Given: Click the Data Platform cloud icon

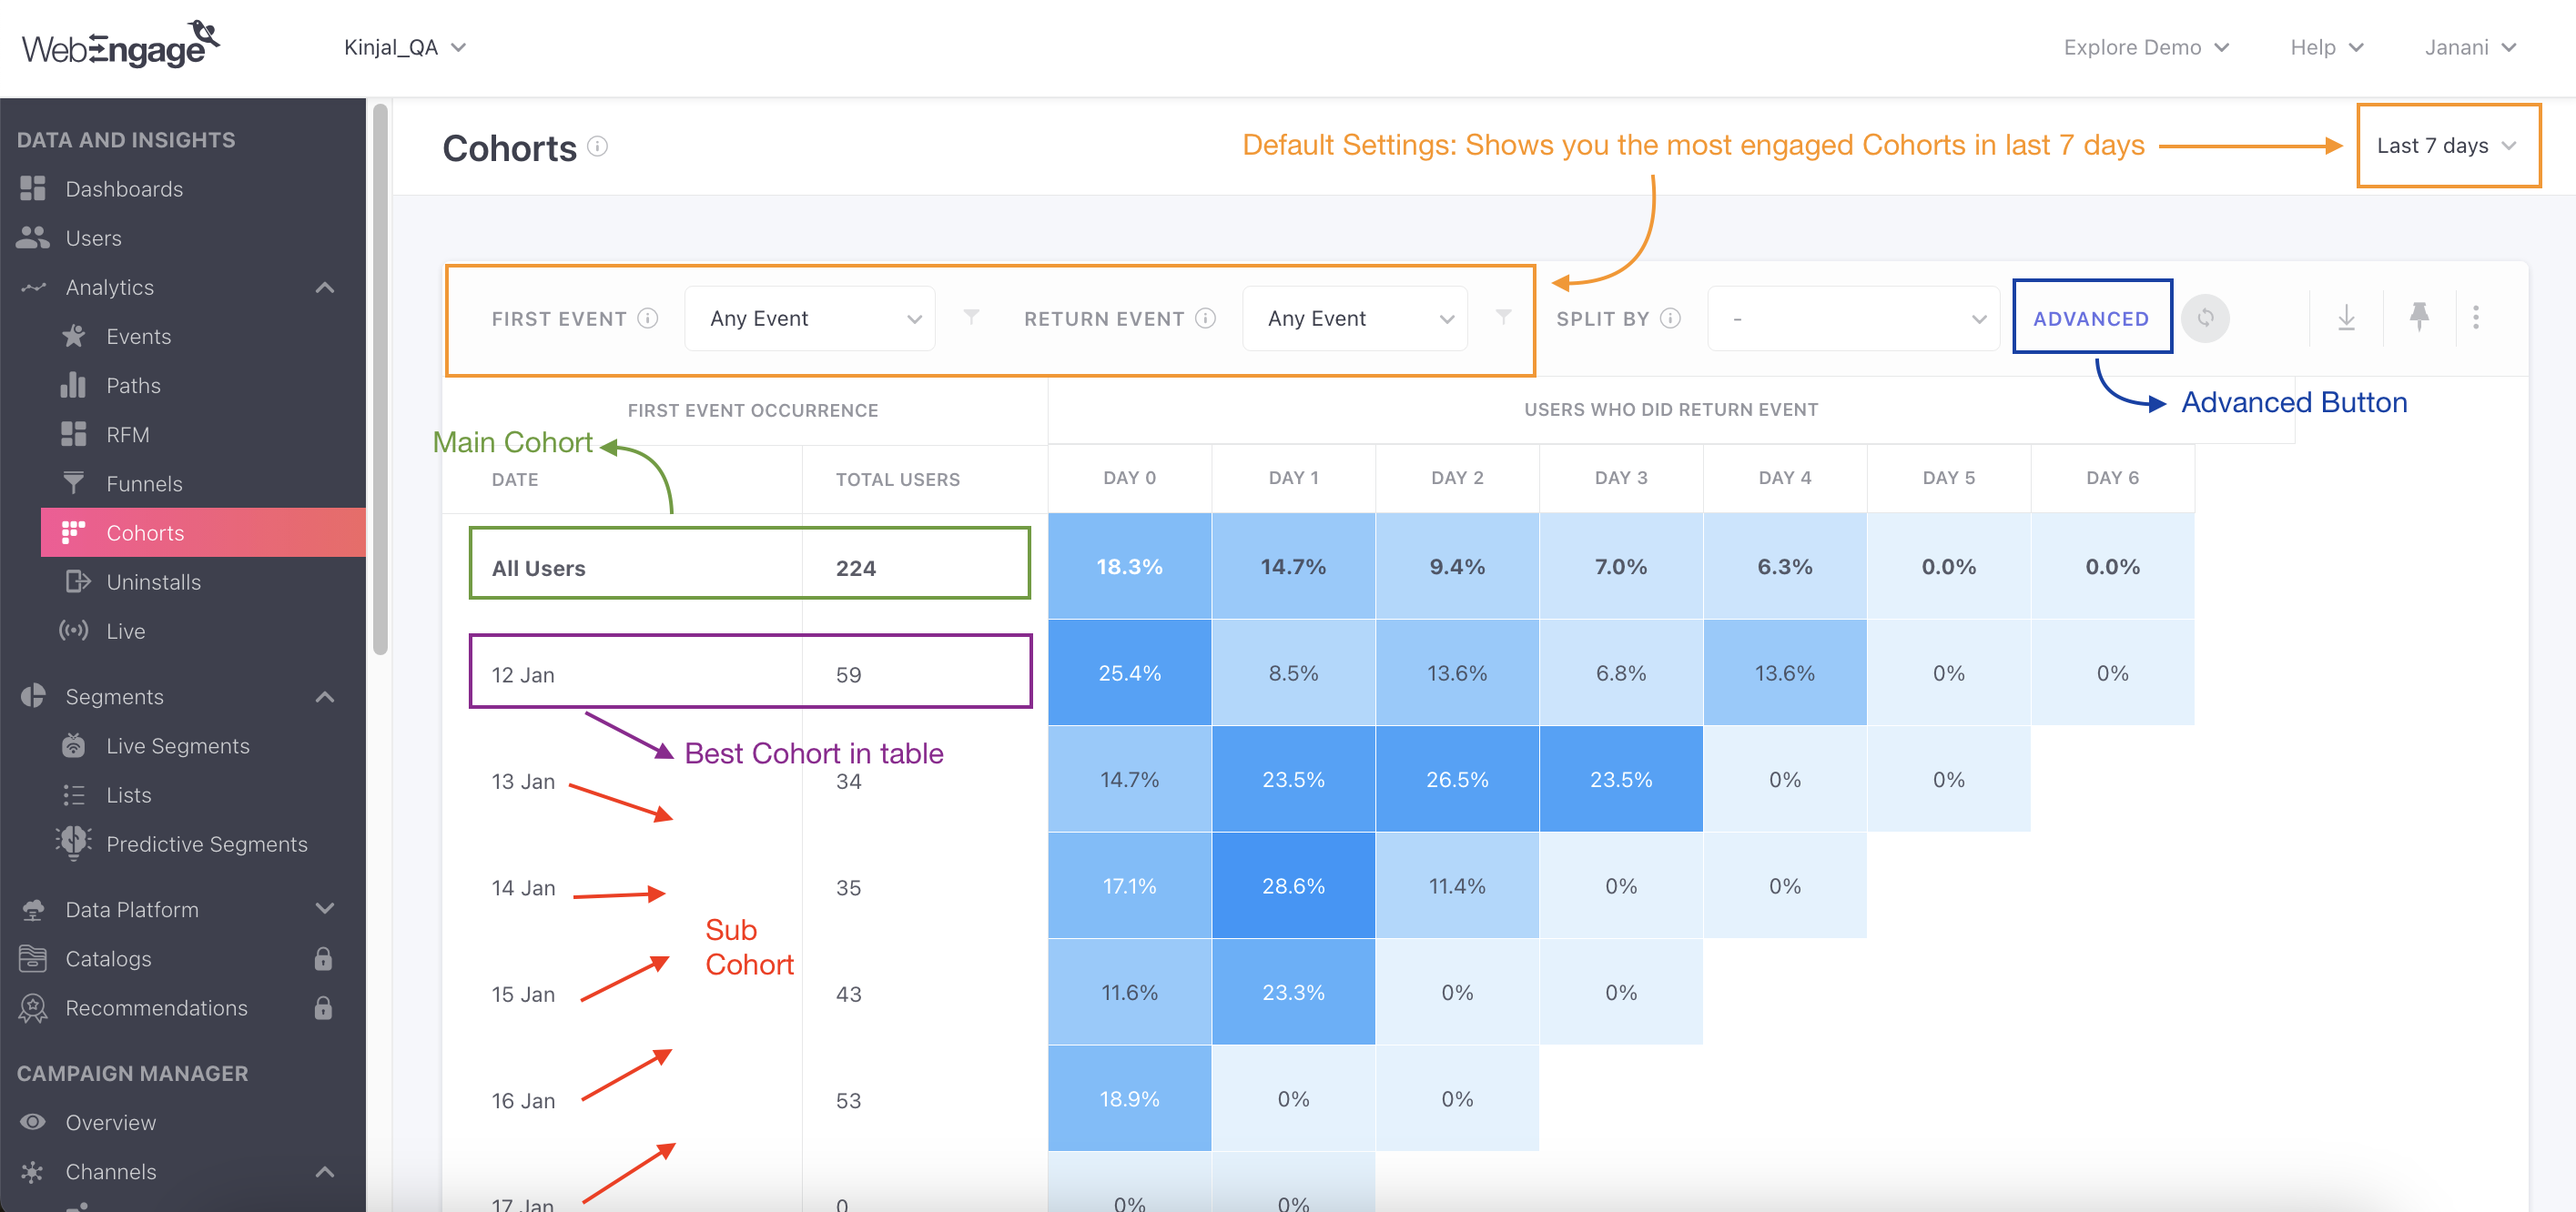Looking at the screenshot, I should (x=33, y=909).
